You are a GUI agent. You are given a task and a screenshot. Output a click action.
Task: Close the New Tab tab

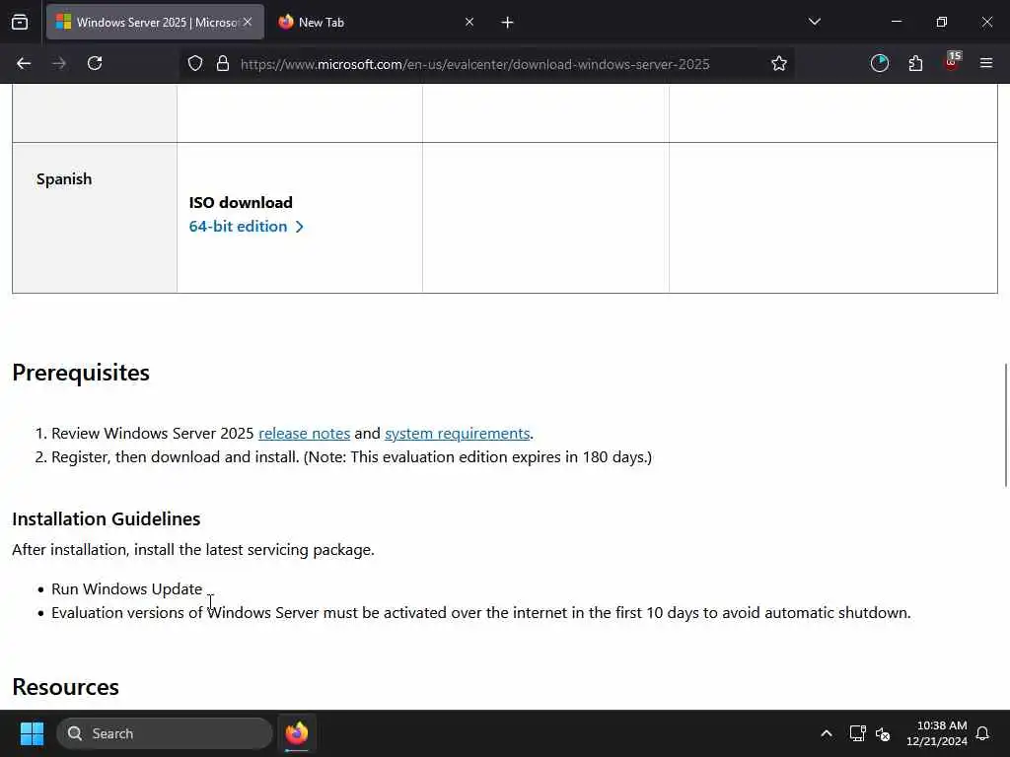tap(469, 22)
